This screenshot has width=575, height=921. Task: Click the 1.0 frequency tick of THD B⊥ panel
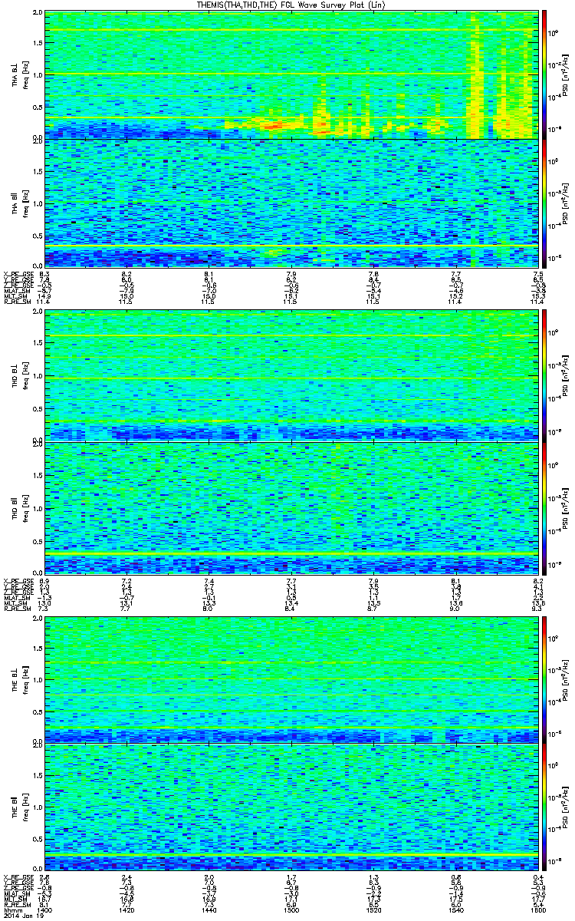pos(38,377)
